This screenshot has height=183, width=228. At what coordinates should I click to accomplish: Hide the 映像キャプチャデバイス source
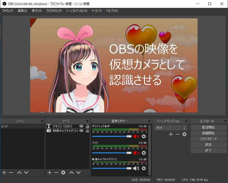tap(81, 131)
